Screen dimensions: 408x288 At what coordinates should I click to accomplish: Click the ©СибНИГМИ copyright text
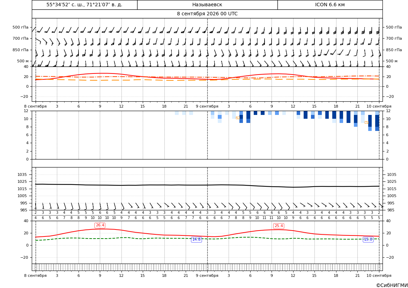392,285
